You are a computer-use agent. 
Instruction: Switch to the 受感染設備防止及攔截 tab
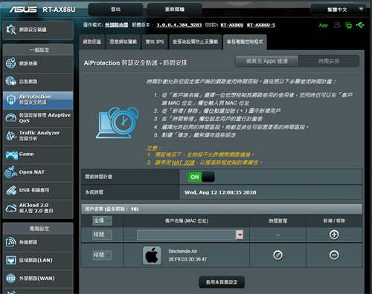195,42
